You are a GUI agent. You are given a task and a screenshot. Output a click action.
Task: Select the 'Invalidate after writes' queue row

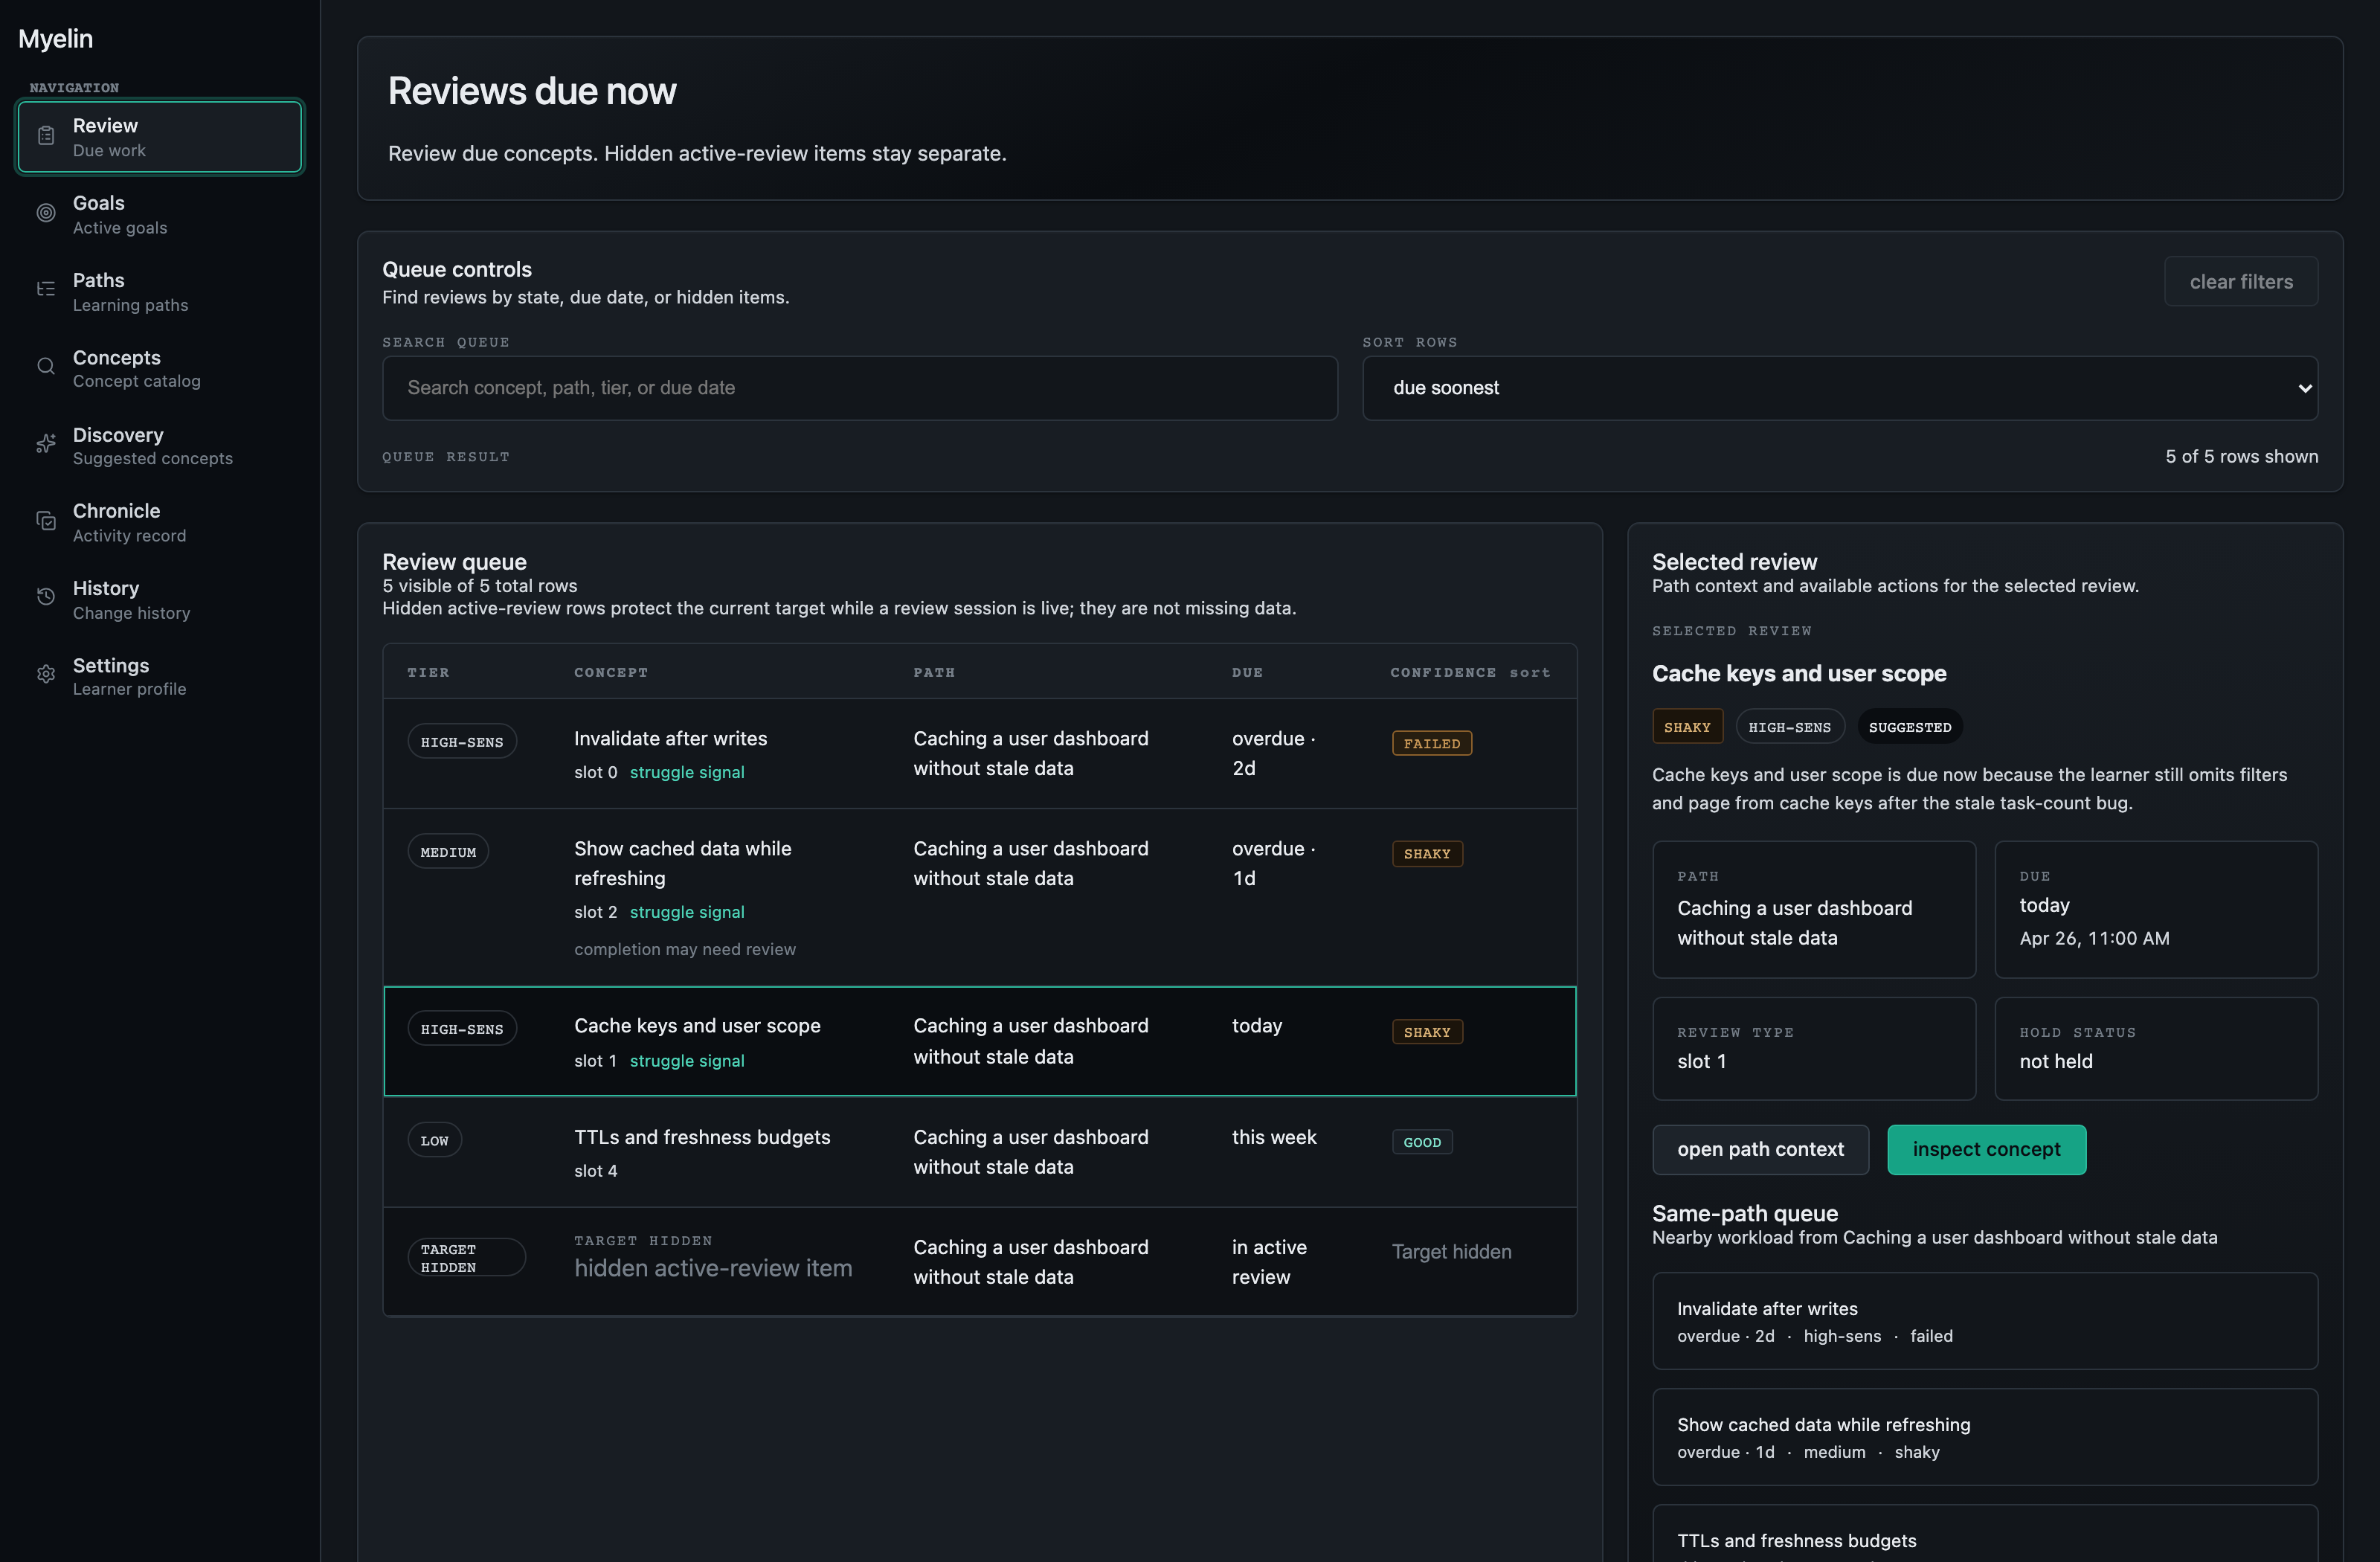(980, 754)
